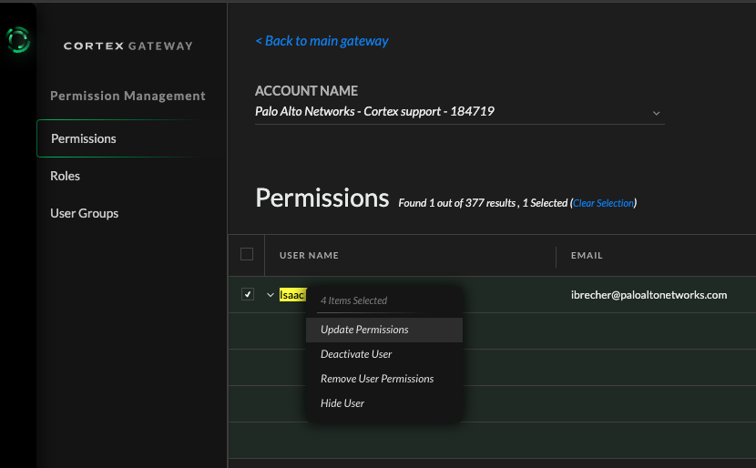The width and height of the screenshot is (756, 468).
Task: Switch to User Groups in the sidebar
Action: click(x=85, y=213)
